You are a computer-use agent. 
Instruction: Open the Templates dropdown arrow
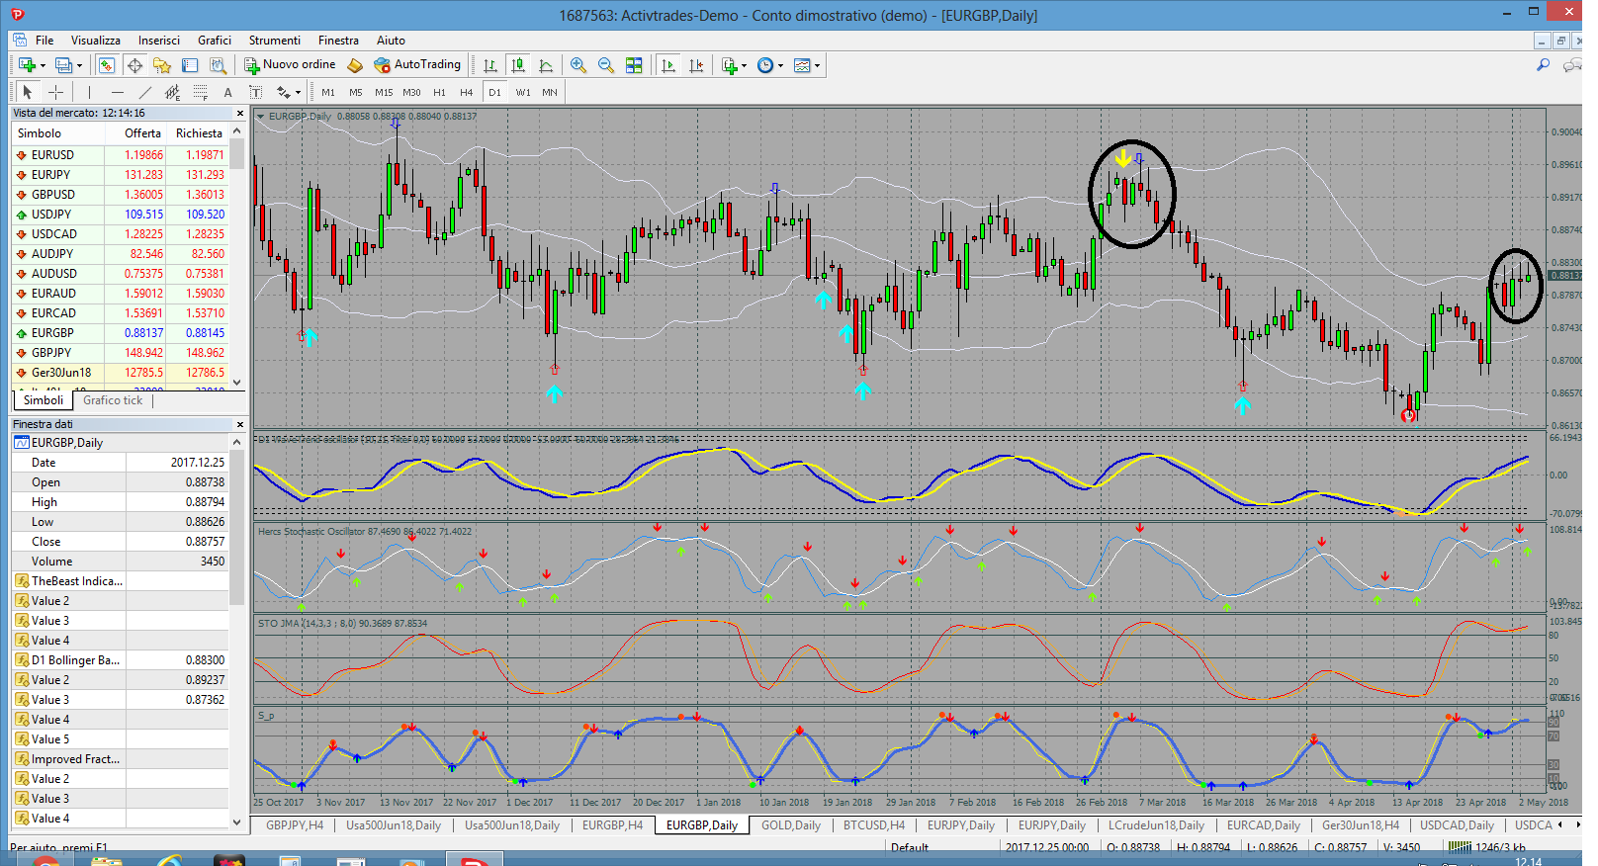click(818, 66)
